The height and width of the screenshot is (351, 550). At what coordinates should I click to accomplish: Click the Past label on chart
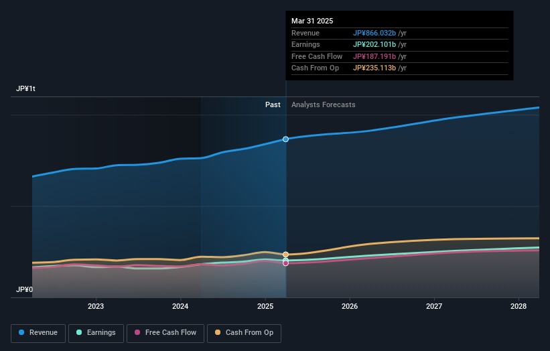pos(273,105)
